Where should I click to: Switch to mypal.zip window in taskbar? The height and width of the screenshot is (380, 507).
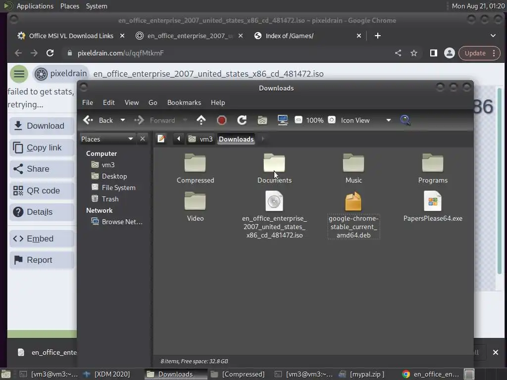(362, 374)
